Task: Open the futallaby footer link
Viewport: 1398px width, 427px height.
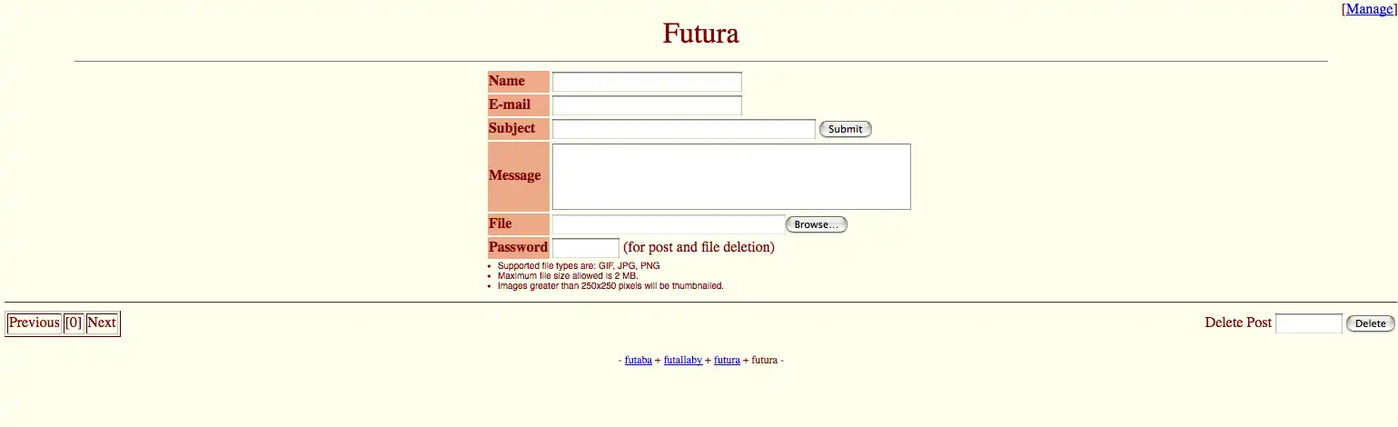Action: click(x=682, y=361)
